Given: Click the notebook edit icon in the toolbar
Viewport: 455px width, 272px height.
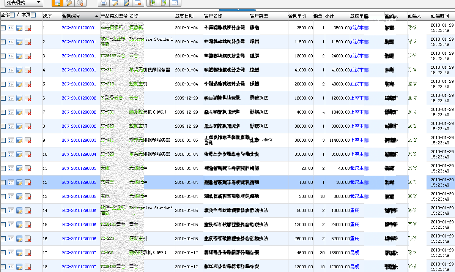Looking at the screenshot, I should 126,3.
